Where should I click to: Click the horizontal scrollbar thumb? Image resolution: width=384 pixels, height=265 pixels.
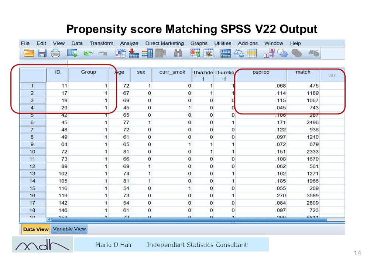(189, 219)
